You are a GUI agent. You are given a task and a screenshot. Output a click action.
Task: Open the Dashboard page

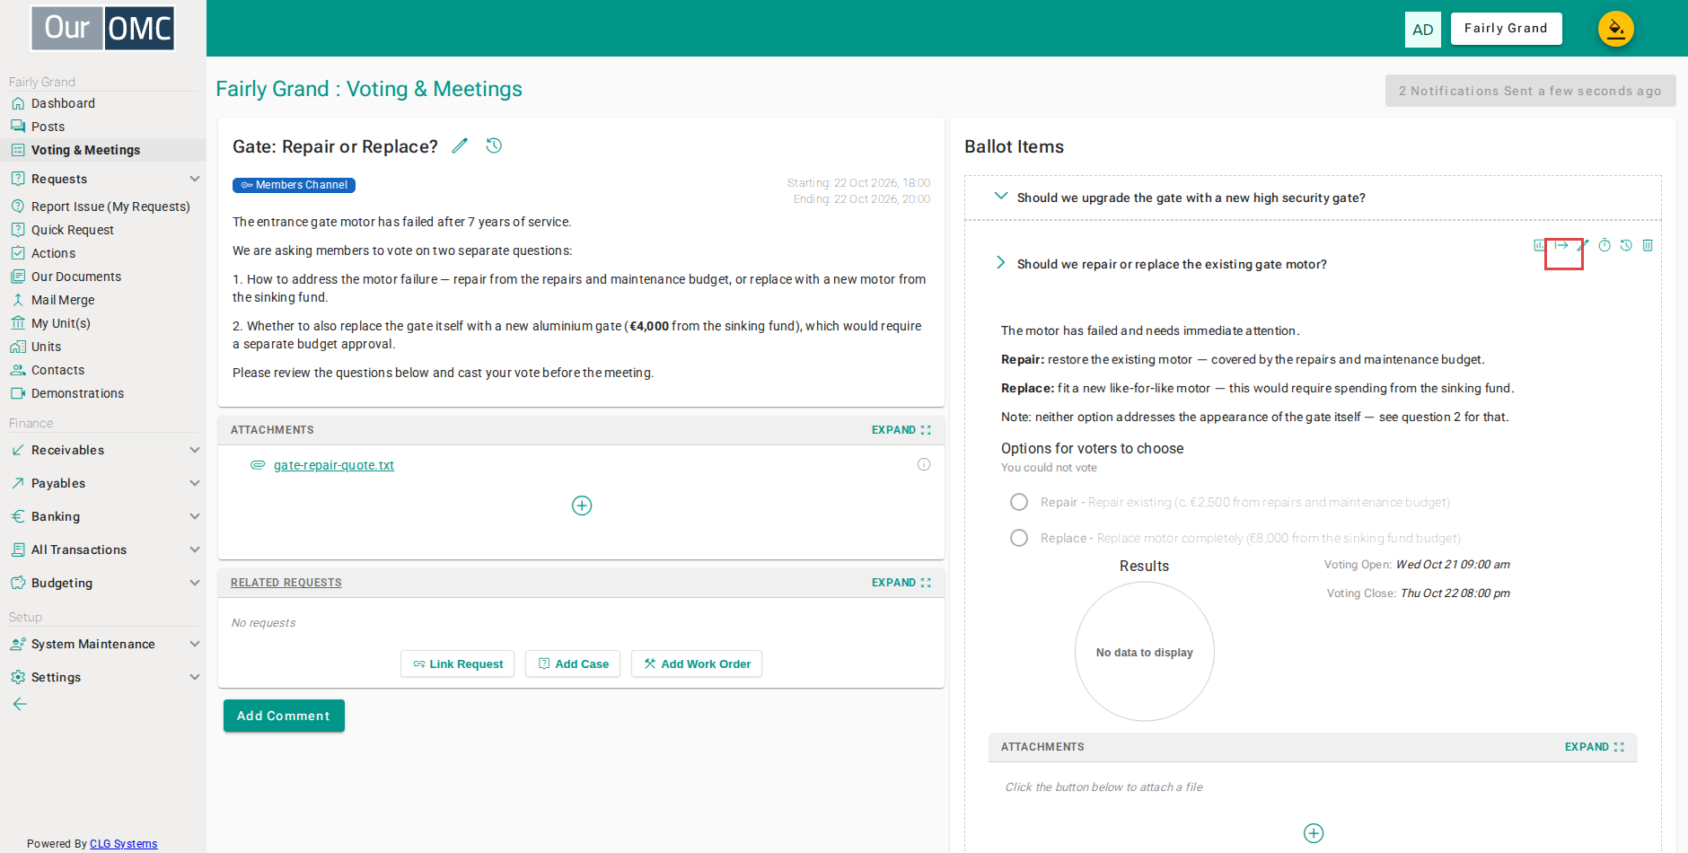(63, 103)
